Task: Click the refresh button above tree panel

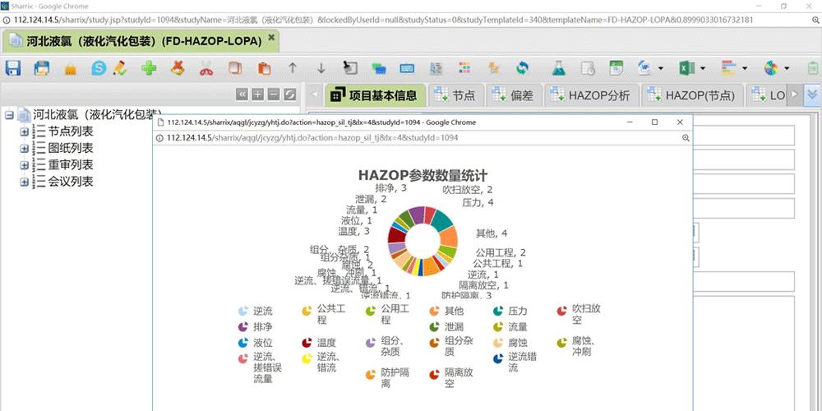Action: click(290, 95)
